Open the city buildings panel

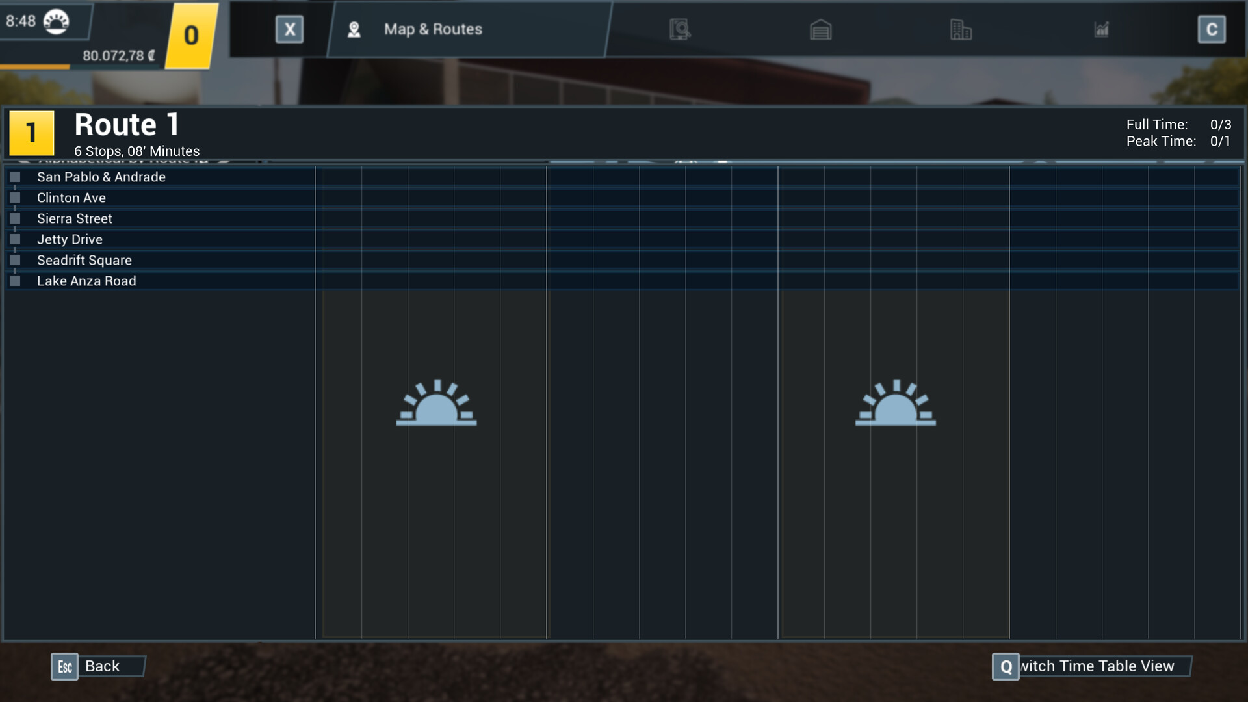(x=961, y=30)
